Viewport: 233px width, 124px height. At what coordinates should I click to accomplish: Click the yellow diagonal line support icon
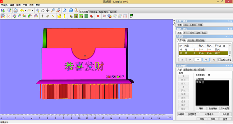tap(53, 16)
